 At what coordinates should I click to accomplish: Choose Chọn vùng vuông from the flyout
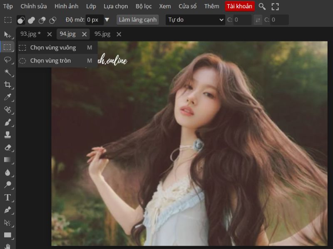coord(58,48)
